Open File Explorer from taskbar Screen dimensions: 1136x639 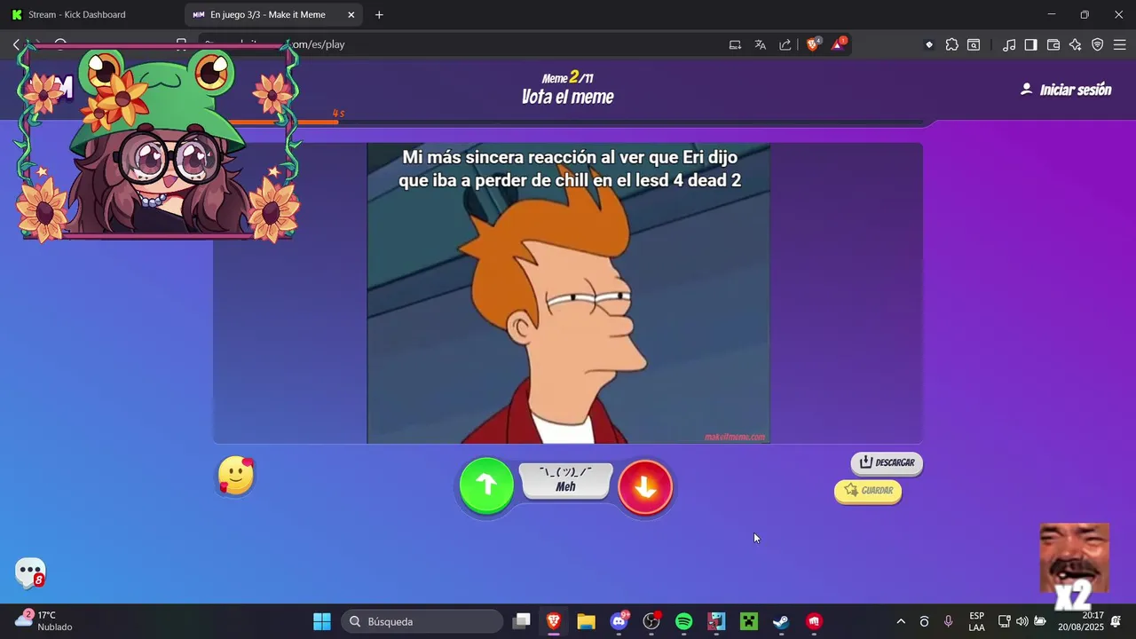(586, 621)
